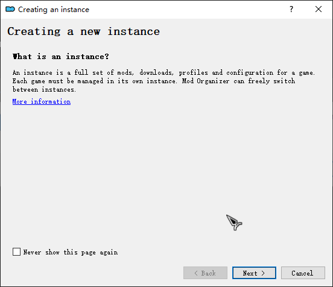Click the left chevron on Back button

pyautogui.click(x=196, y=273)
